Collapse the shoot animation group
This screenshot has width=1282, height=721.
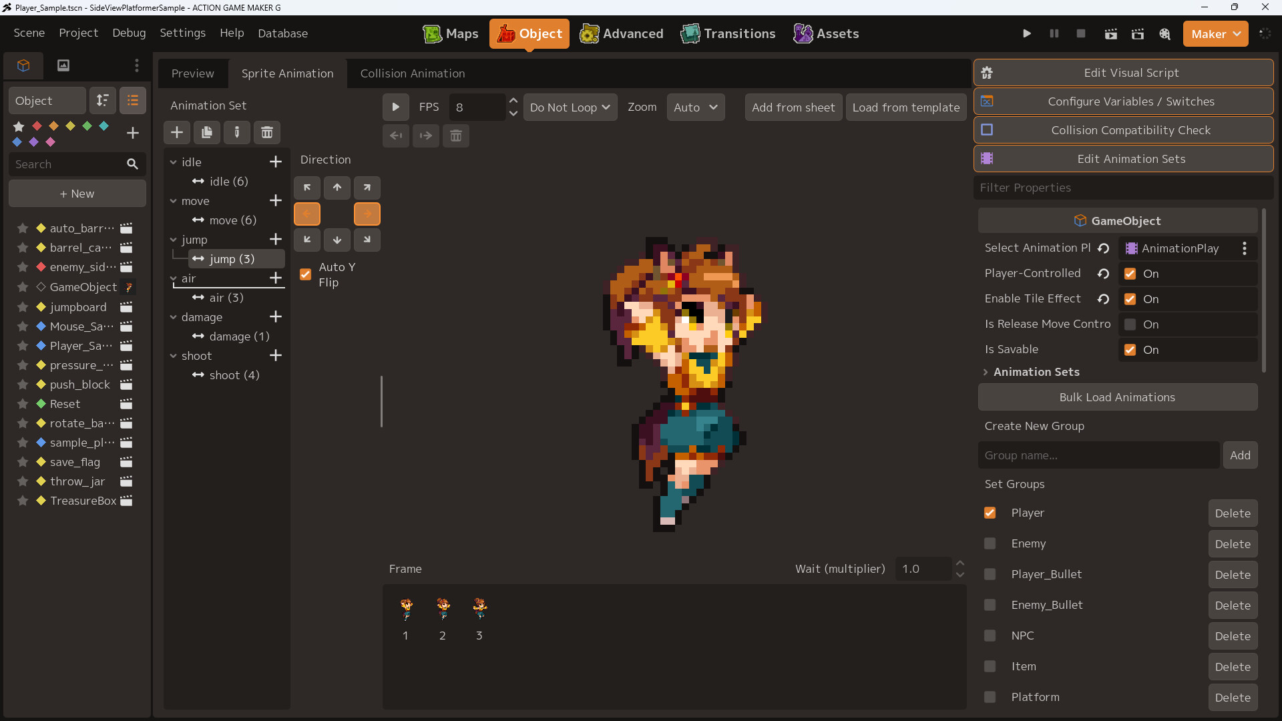click(x=173, y=356)
